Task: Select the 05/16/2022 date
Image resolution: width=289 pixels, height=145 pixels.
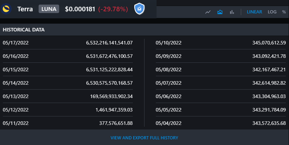Action: tap(16, 56)
